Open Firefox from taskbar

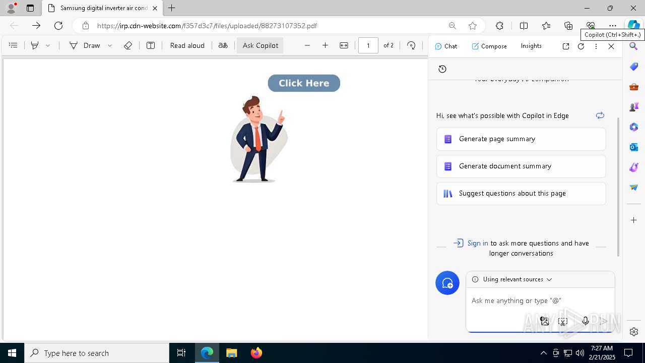point(256,353)
